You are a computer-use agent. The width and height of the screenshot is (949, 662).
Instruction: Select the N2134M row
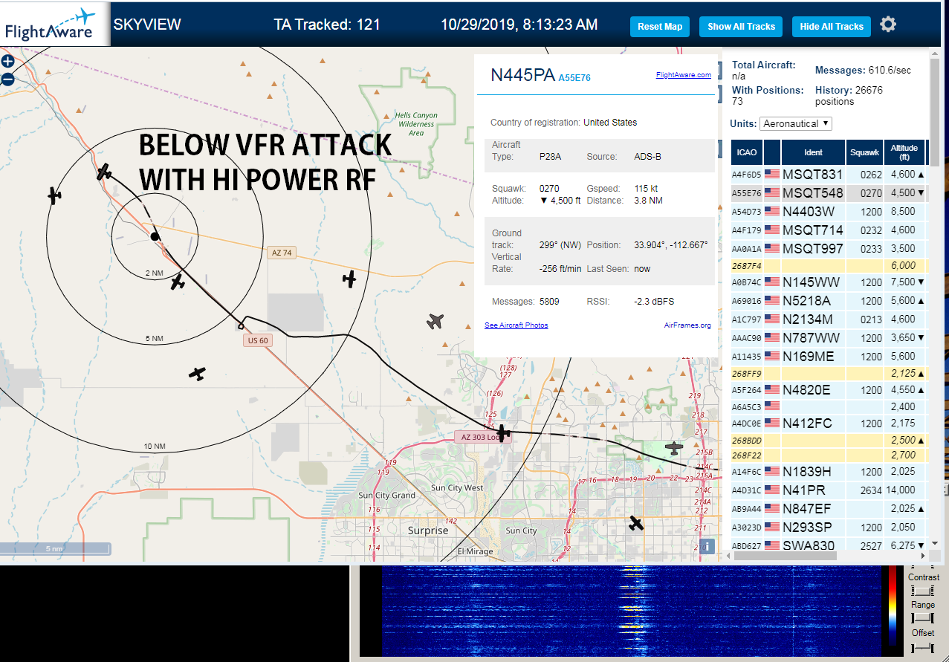pos(829,319)
